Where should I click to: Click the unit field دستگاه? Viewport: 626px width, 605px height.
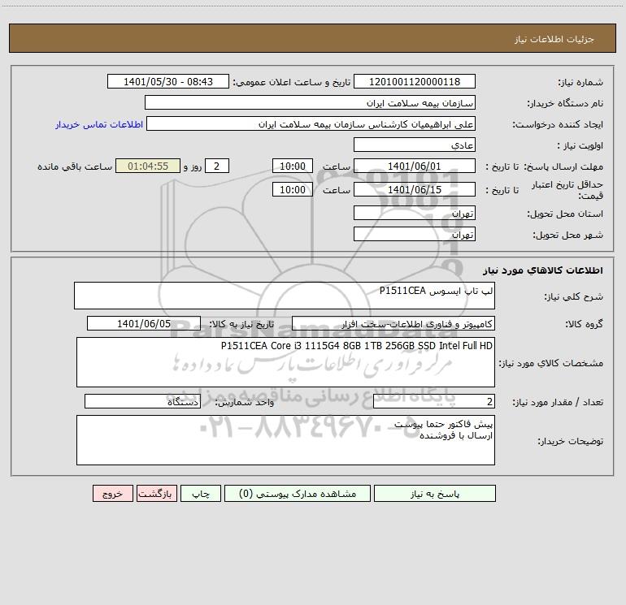pyautogui.click(x=142, y=402)
